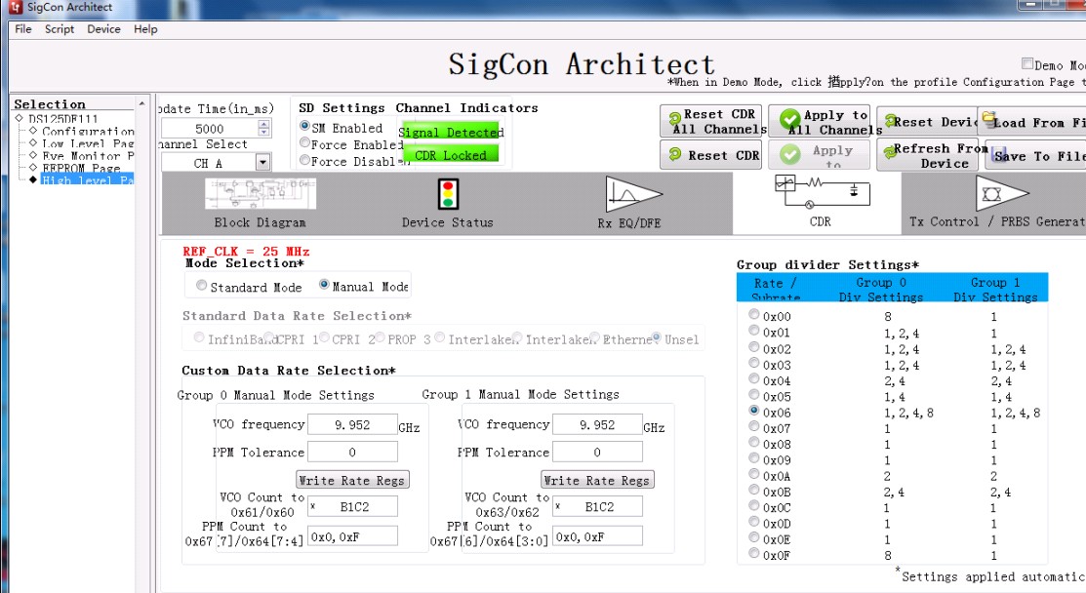
Task: Open the Tx Control / PRBS Generator icon
Action: tap(1001, 193)
